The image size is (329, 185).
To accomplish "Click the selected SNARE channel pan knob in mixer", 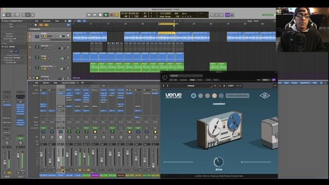I will click(61, 137).
